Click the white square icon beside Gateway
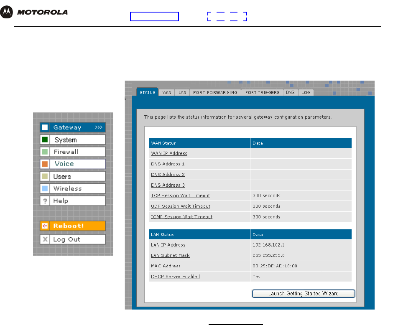Image resolution: width=393 pixels, height=325 pixels. point(45,127)
